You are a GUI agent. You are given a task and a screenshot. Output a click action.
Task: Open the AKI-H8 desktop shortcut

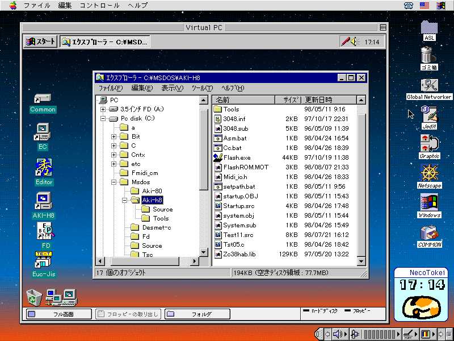pos(43,201)
